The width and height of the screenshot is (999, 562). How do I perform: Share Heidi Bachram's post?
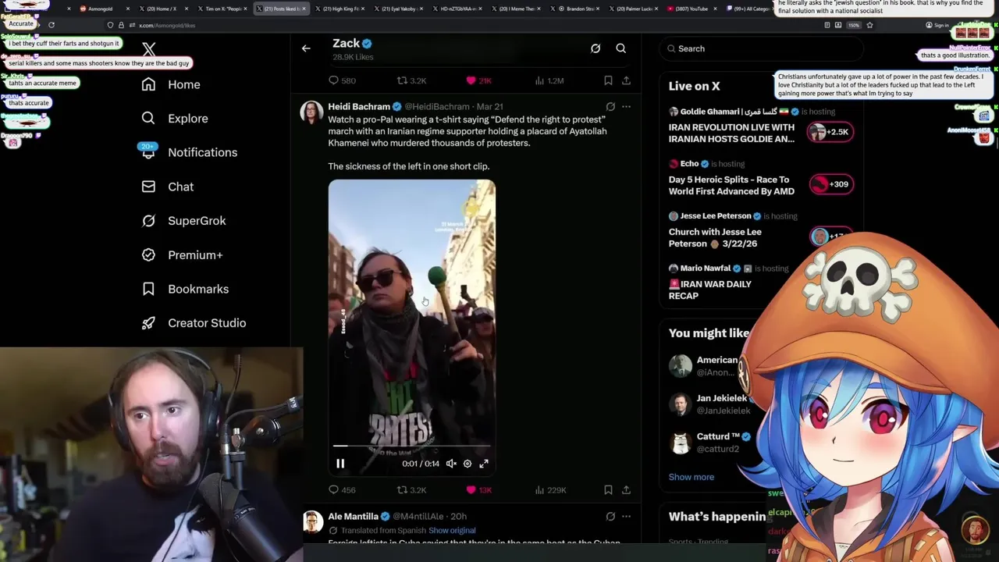pos(626,490)
